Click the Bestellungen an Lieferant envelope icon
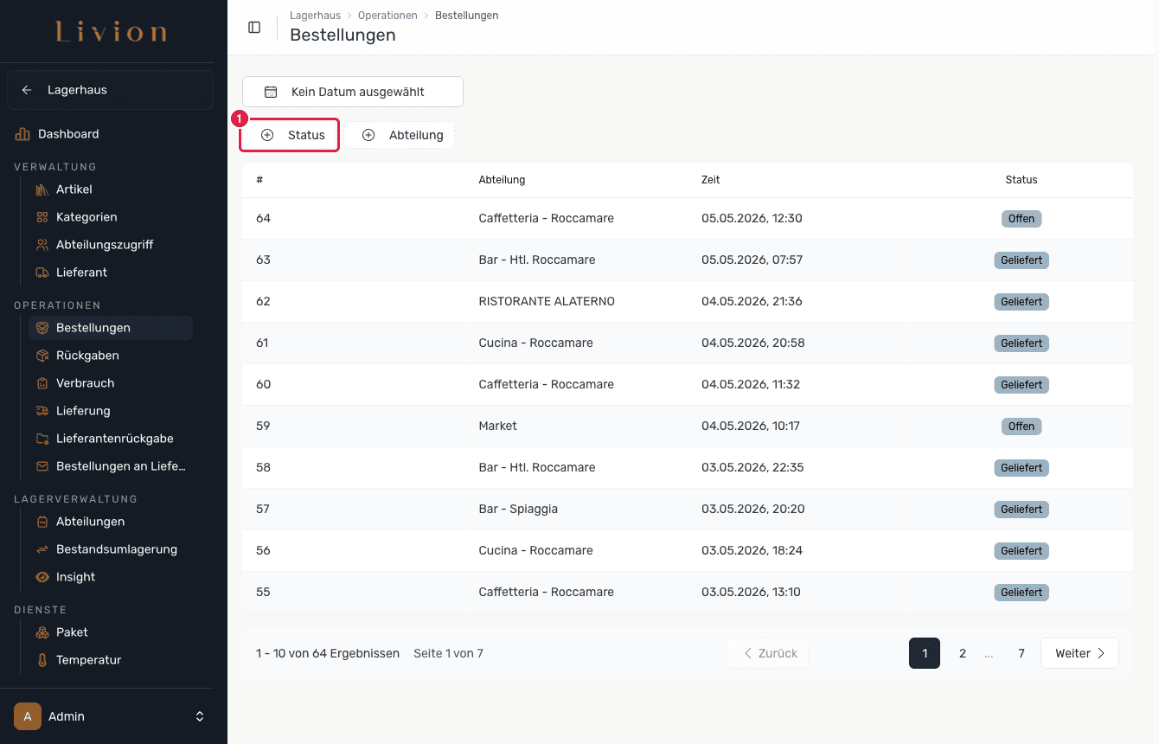Viewport: 1159px width, 744px height. (42, 466)
